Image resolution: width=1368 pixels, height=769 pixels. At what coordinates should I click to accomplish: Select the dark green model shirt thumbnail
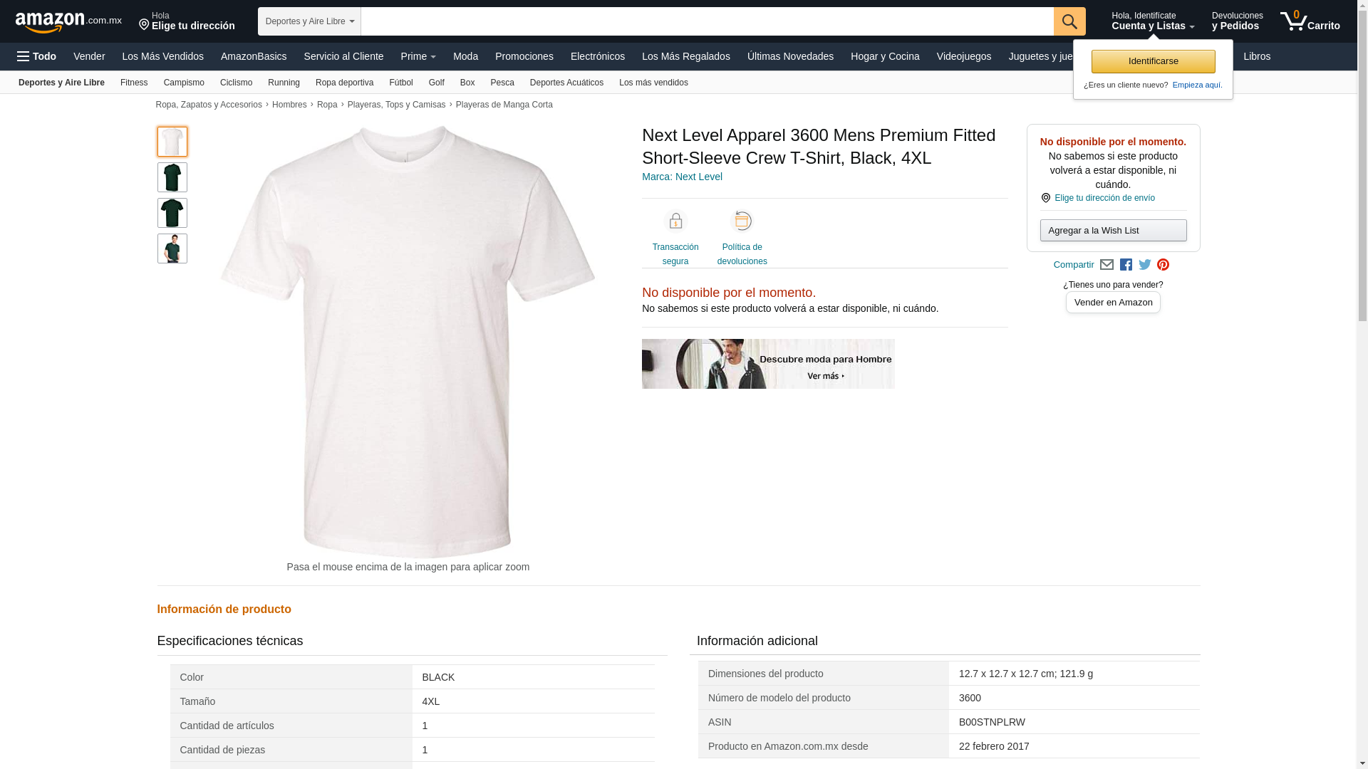tap(172, 249)
